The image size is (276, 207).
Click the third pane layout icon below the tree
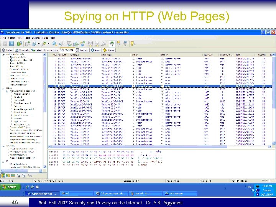coord(13,176)
